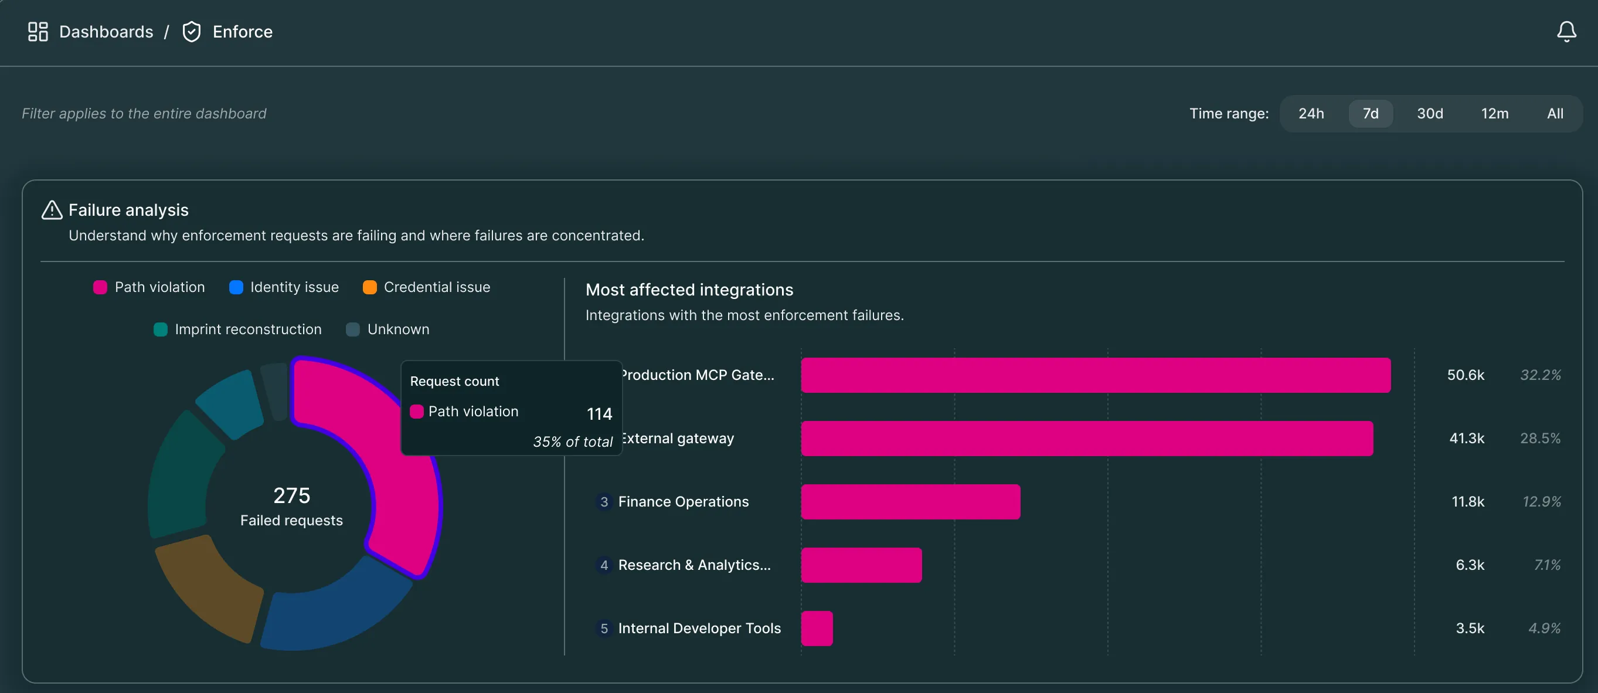Click pink Path violation legend swatch

[100, 287]
